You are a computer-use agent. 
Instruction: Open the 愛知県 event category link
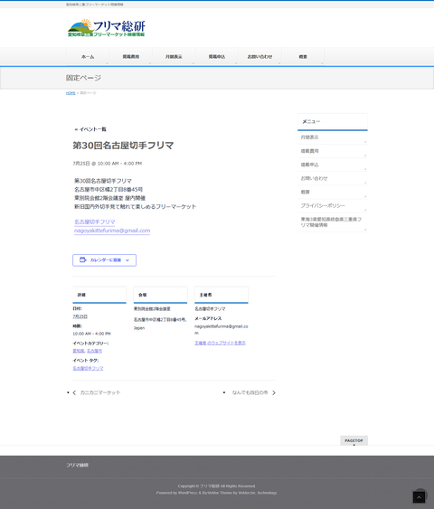79,351
